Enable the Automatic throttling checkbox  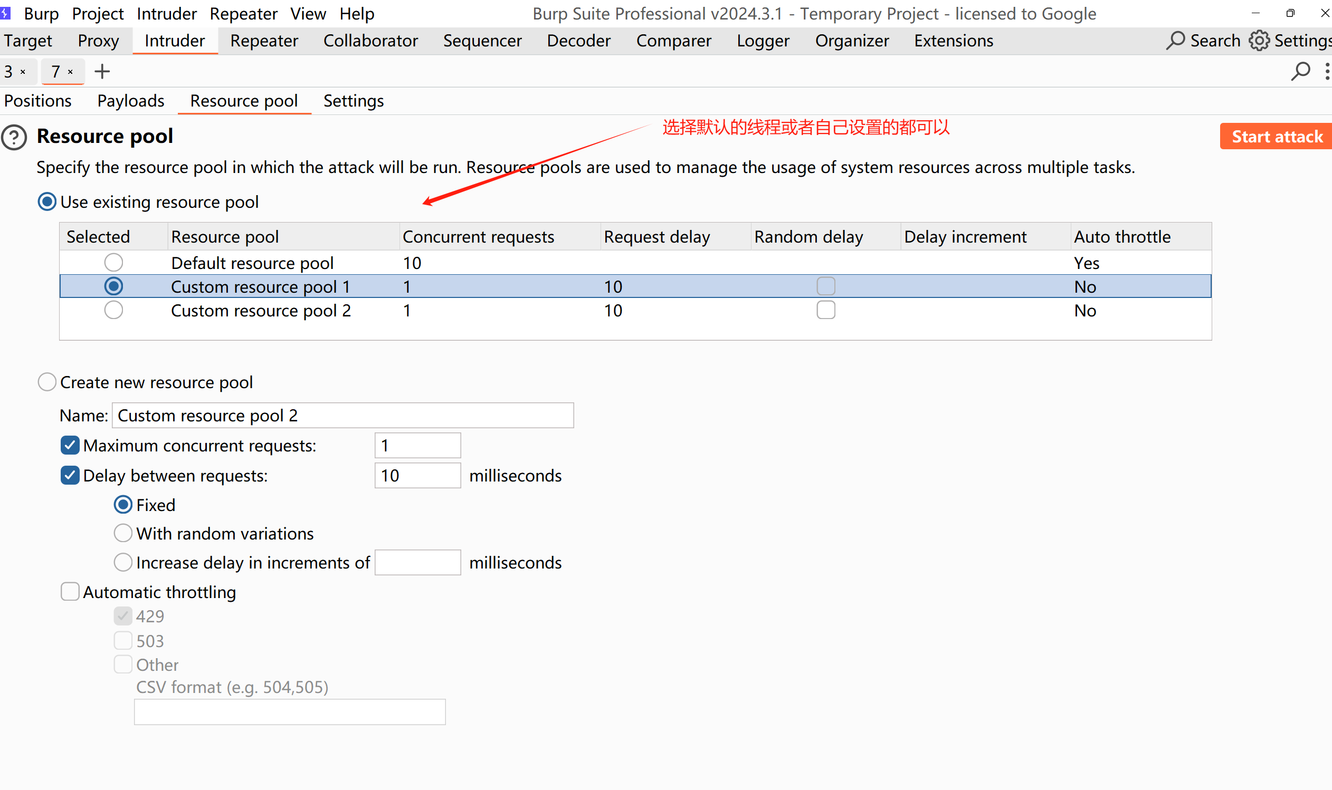pos(70,591)
